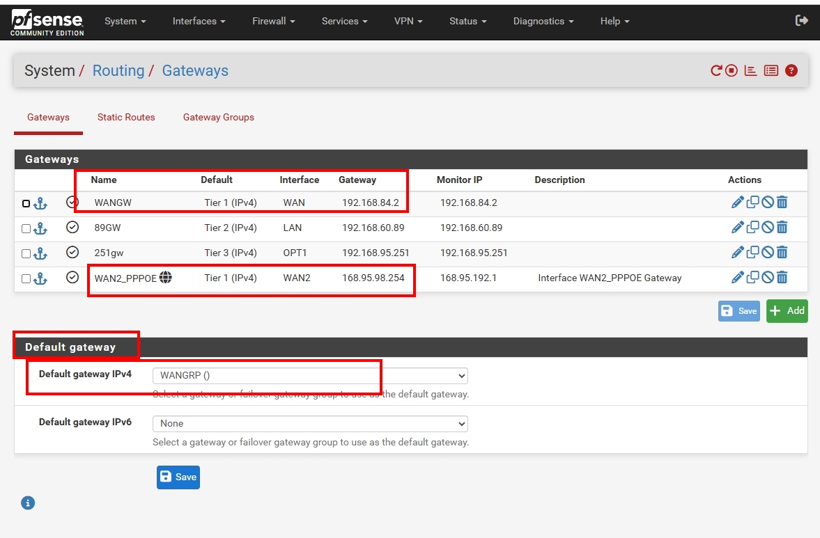
Task: Select the 251gw row checkbox
Action: point(26,253)
